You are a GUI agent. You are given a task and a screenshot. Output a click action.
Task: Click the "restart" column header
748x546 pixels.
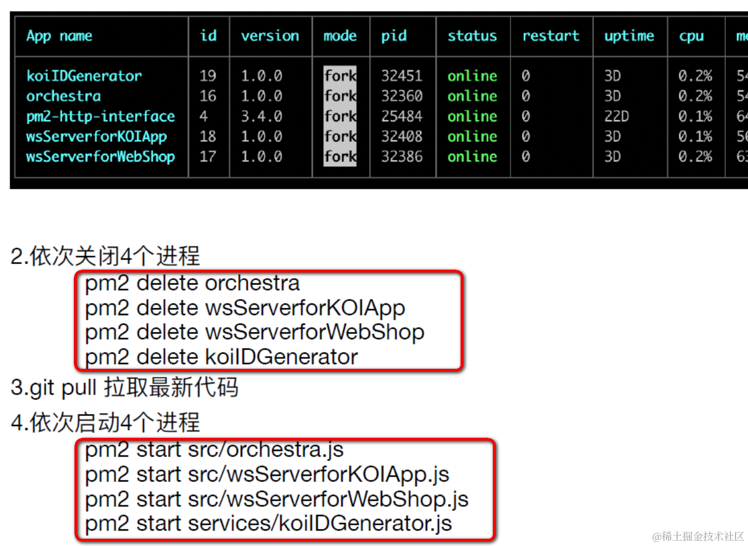550,36
